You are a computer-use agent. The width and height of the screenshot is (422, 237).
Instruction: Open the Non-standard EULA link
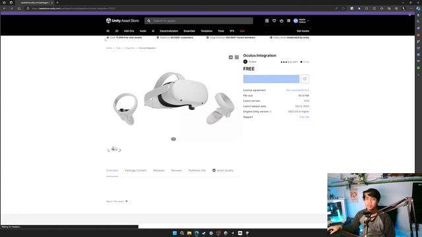pos(297,90)
